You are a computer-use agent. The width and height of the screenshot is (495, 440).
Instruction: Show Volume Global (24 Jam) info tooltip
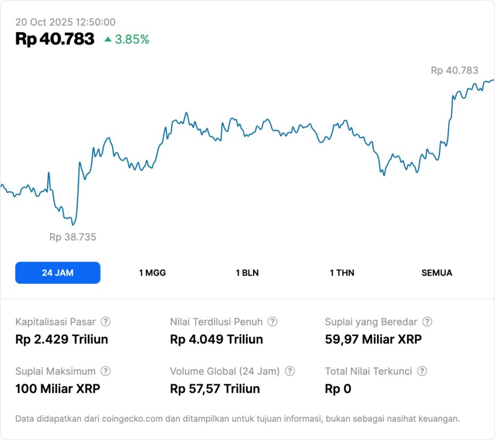coord(290,371)
